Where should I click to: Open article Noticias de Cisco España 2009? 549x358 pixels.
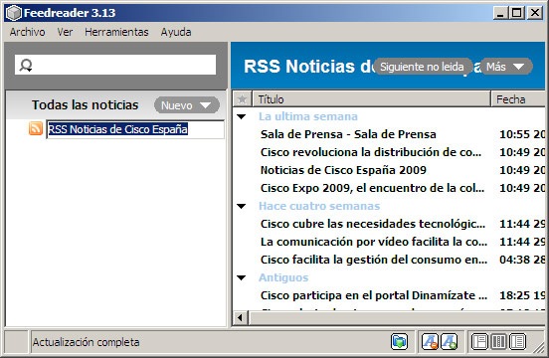click(x=343, y=170)
